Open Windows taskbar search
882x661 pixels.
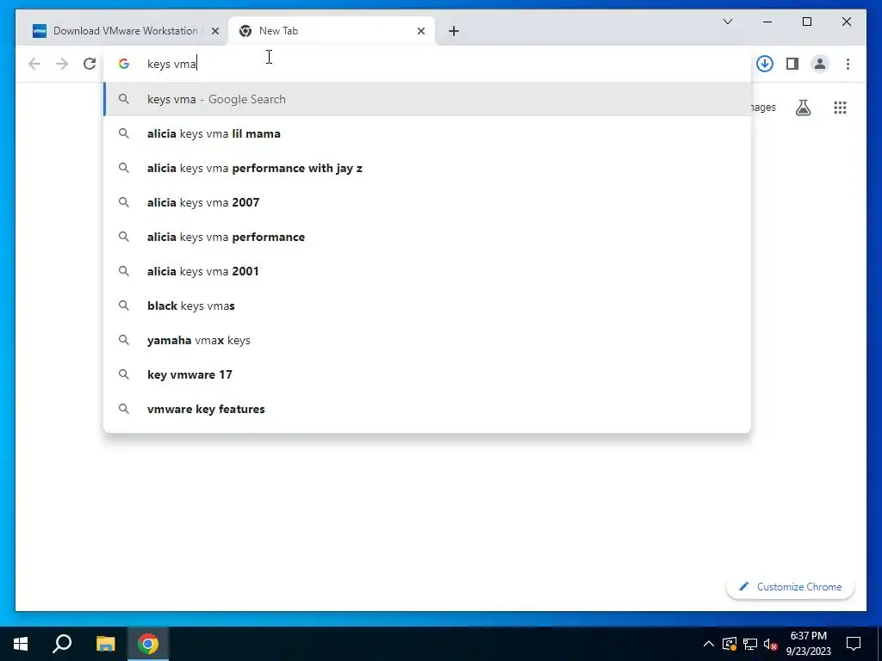coord(62,644)
